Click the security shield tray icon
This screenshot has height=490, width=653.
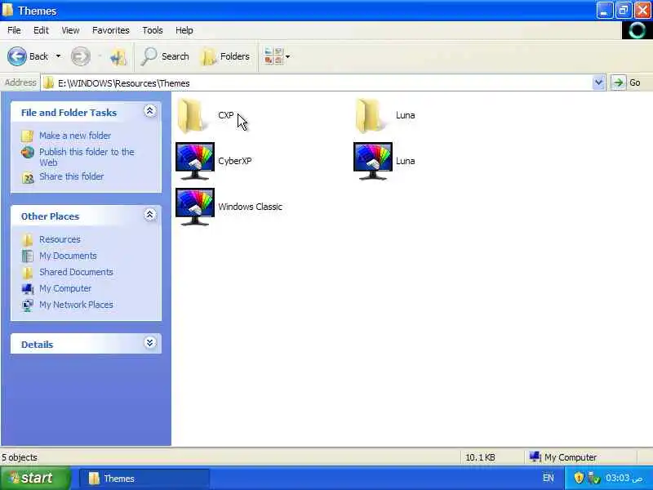579,478
